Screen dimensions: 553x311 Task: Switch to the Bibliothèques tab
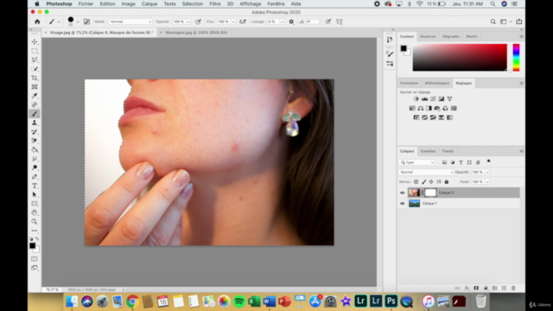coord(437,83)
